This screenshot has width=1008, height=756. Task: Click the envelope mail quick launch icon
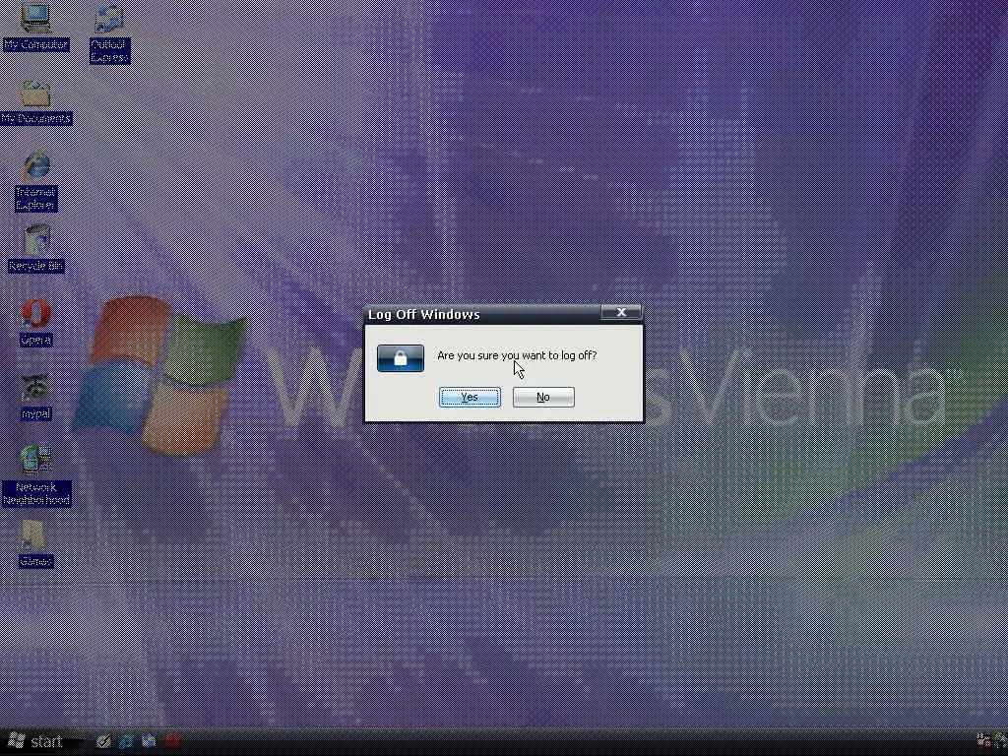tap(150, 742)
